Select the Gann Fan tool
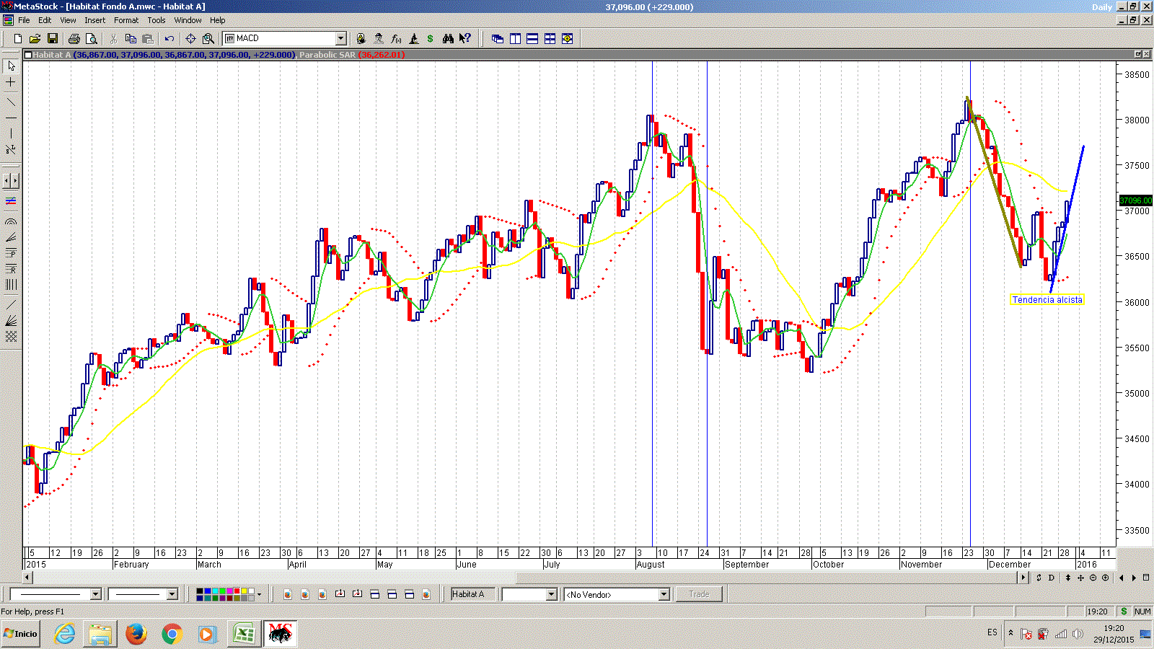Image resolution: width=1154 pixels, height=649 pixels. [x=11, y=320]
